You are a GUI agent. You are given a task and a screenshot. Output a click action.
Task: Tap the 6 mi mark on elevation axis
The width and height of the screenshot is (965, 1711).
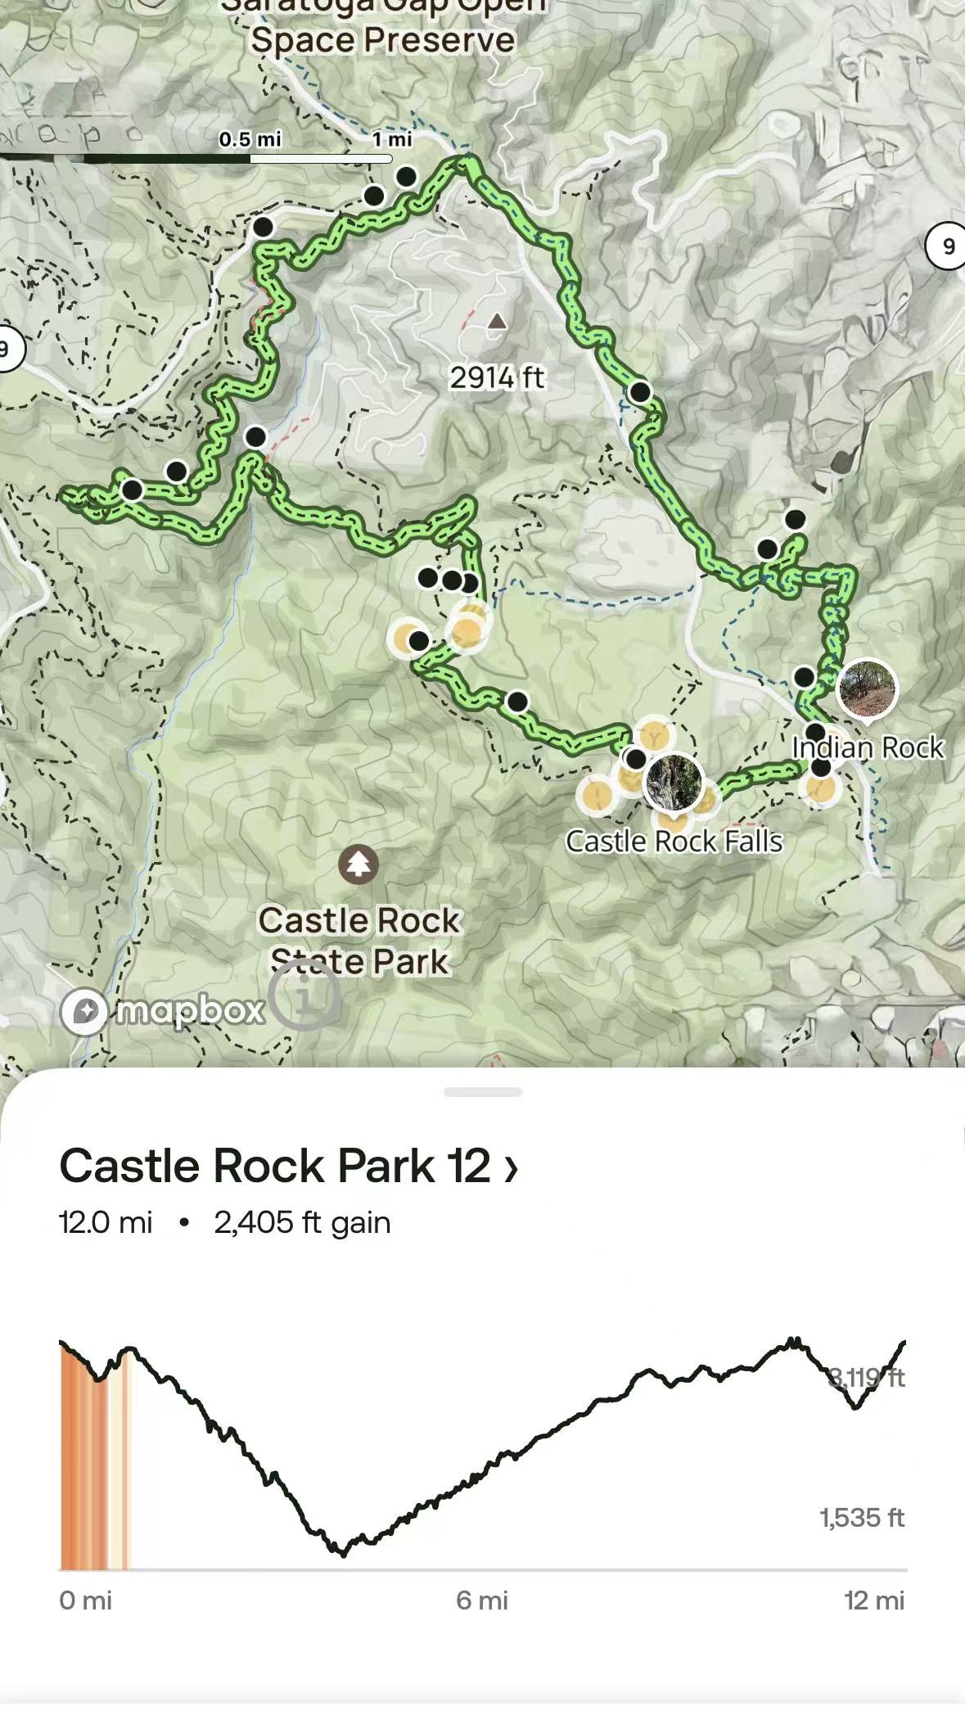(x=482, y=1600)
